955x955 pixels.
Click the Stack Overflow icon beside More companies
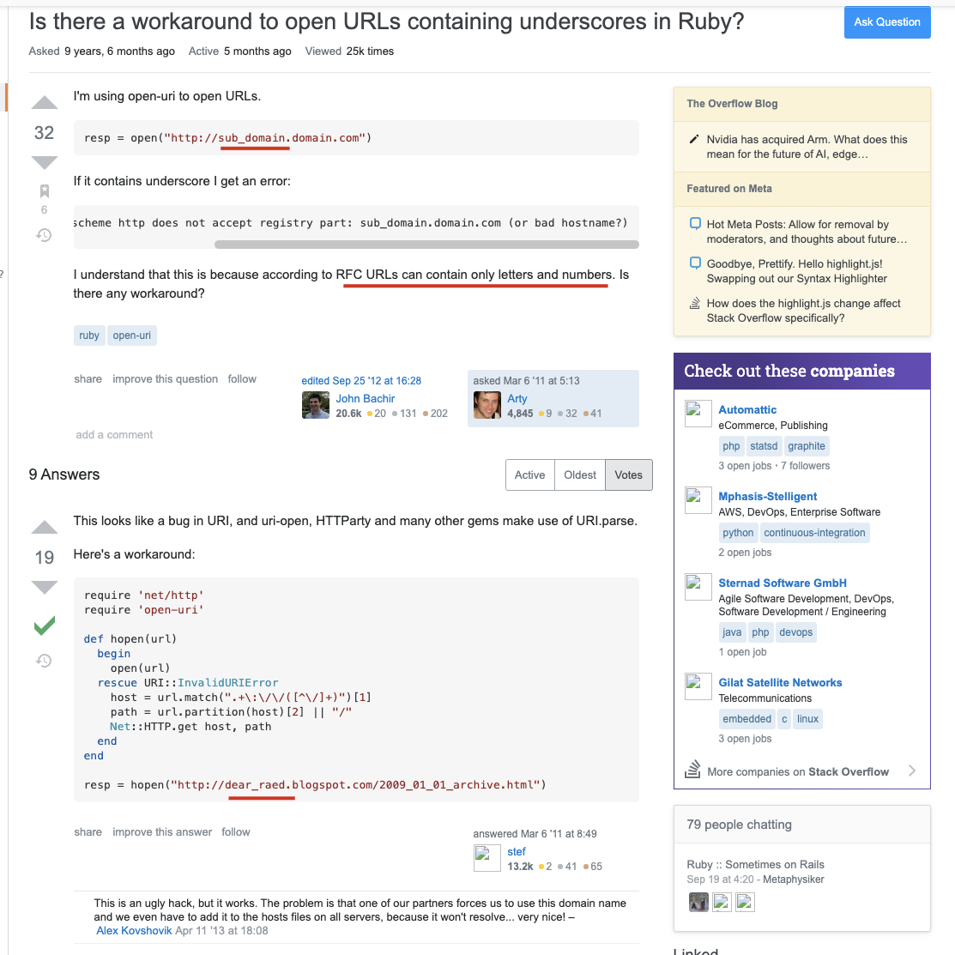tap(692, 770)
